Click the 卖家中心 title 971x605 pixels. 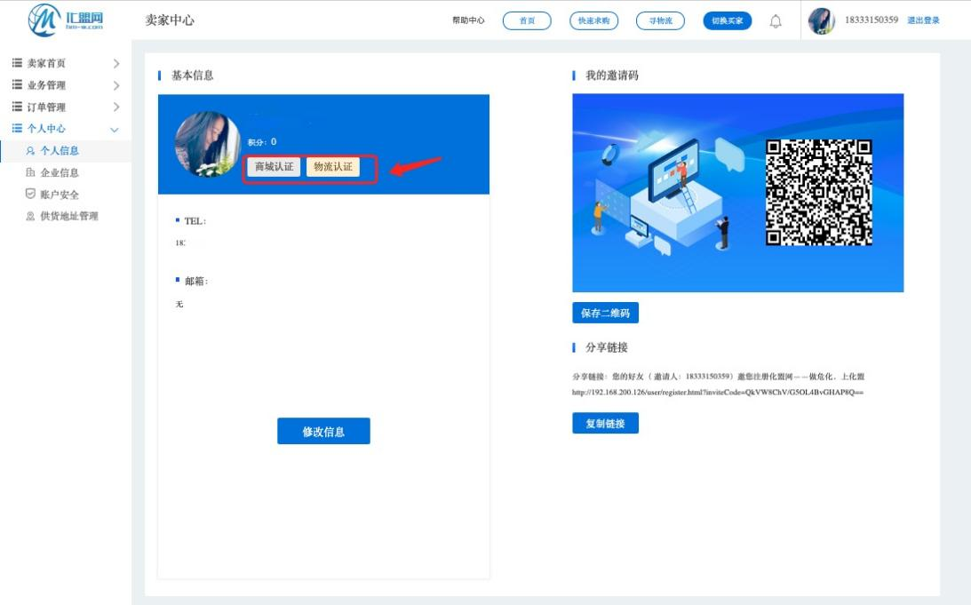point(170,20)
